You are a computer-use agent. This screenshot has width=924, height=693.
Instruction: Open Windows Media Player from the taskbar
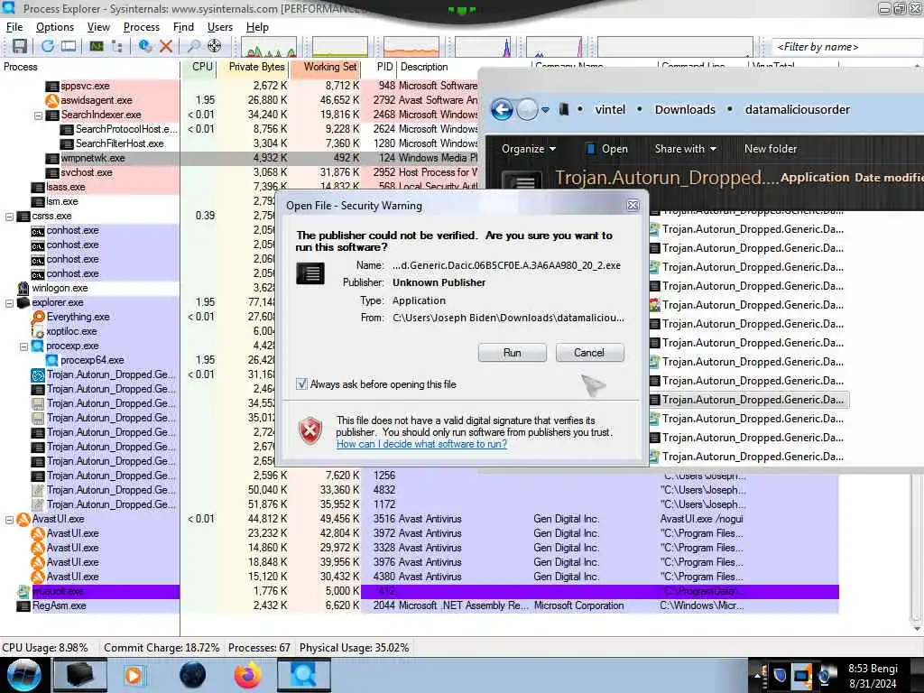[x=134, y=675]
